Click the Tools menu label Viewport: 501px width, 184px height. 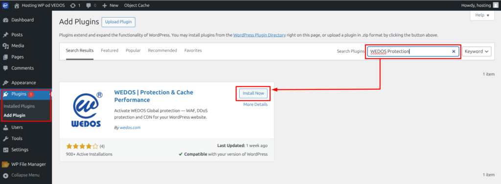(x=17, y=139)
